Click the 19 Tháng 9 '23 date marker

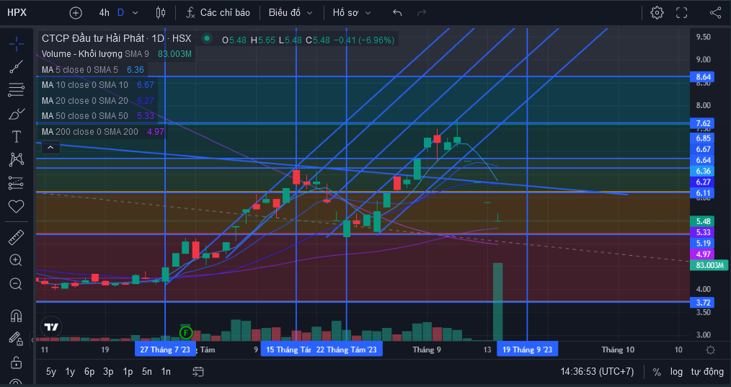point(527,350)
